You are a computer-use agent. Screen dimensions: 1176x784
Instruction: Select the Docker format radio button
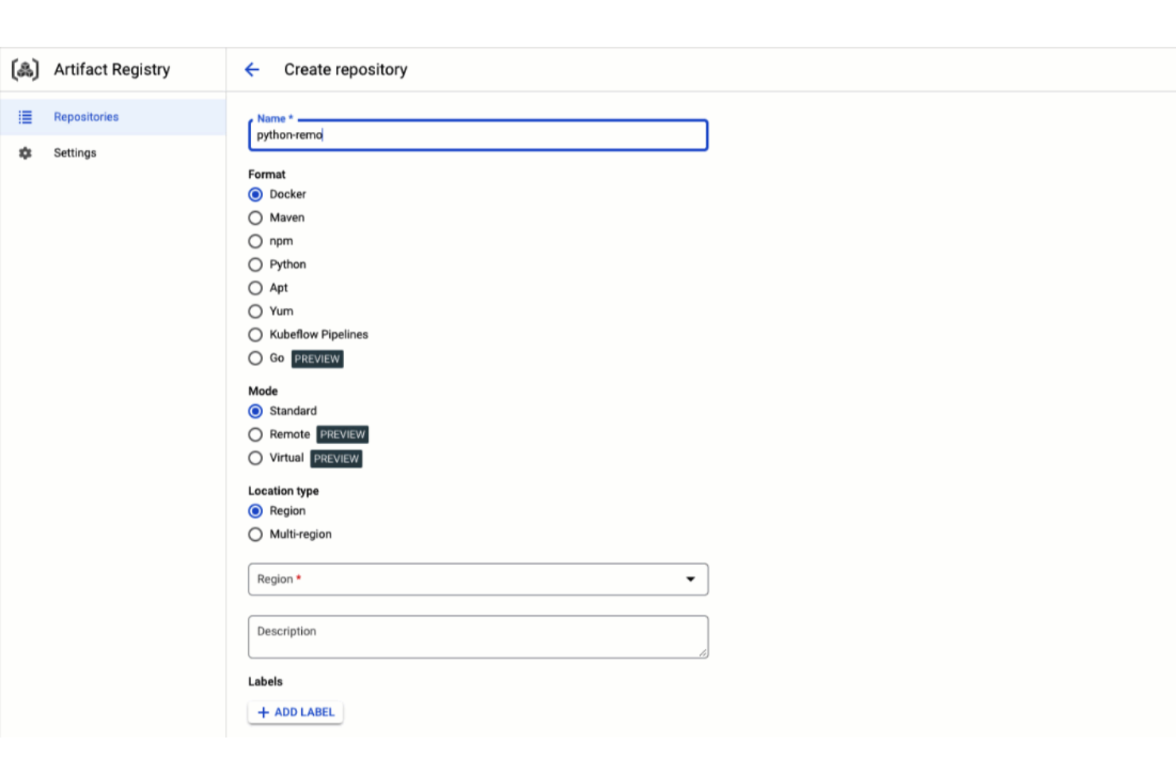pos(255,195)
